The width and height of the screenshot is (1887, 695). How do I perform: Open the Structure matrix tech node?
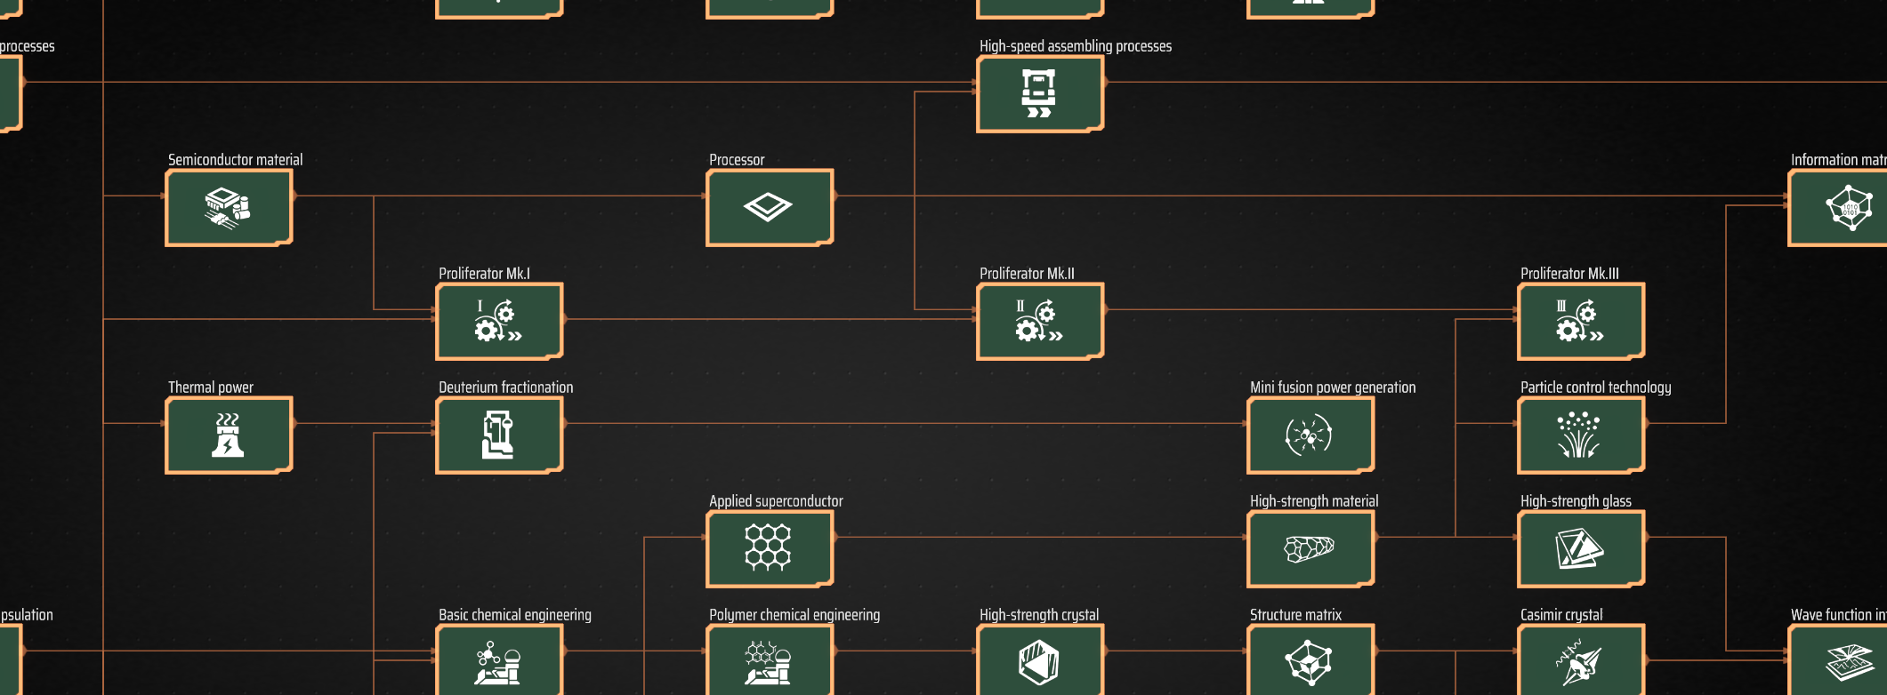click(1310, 659)
